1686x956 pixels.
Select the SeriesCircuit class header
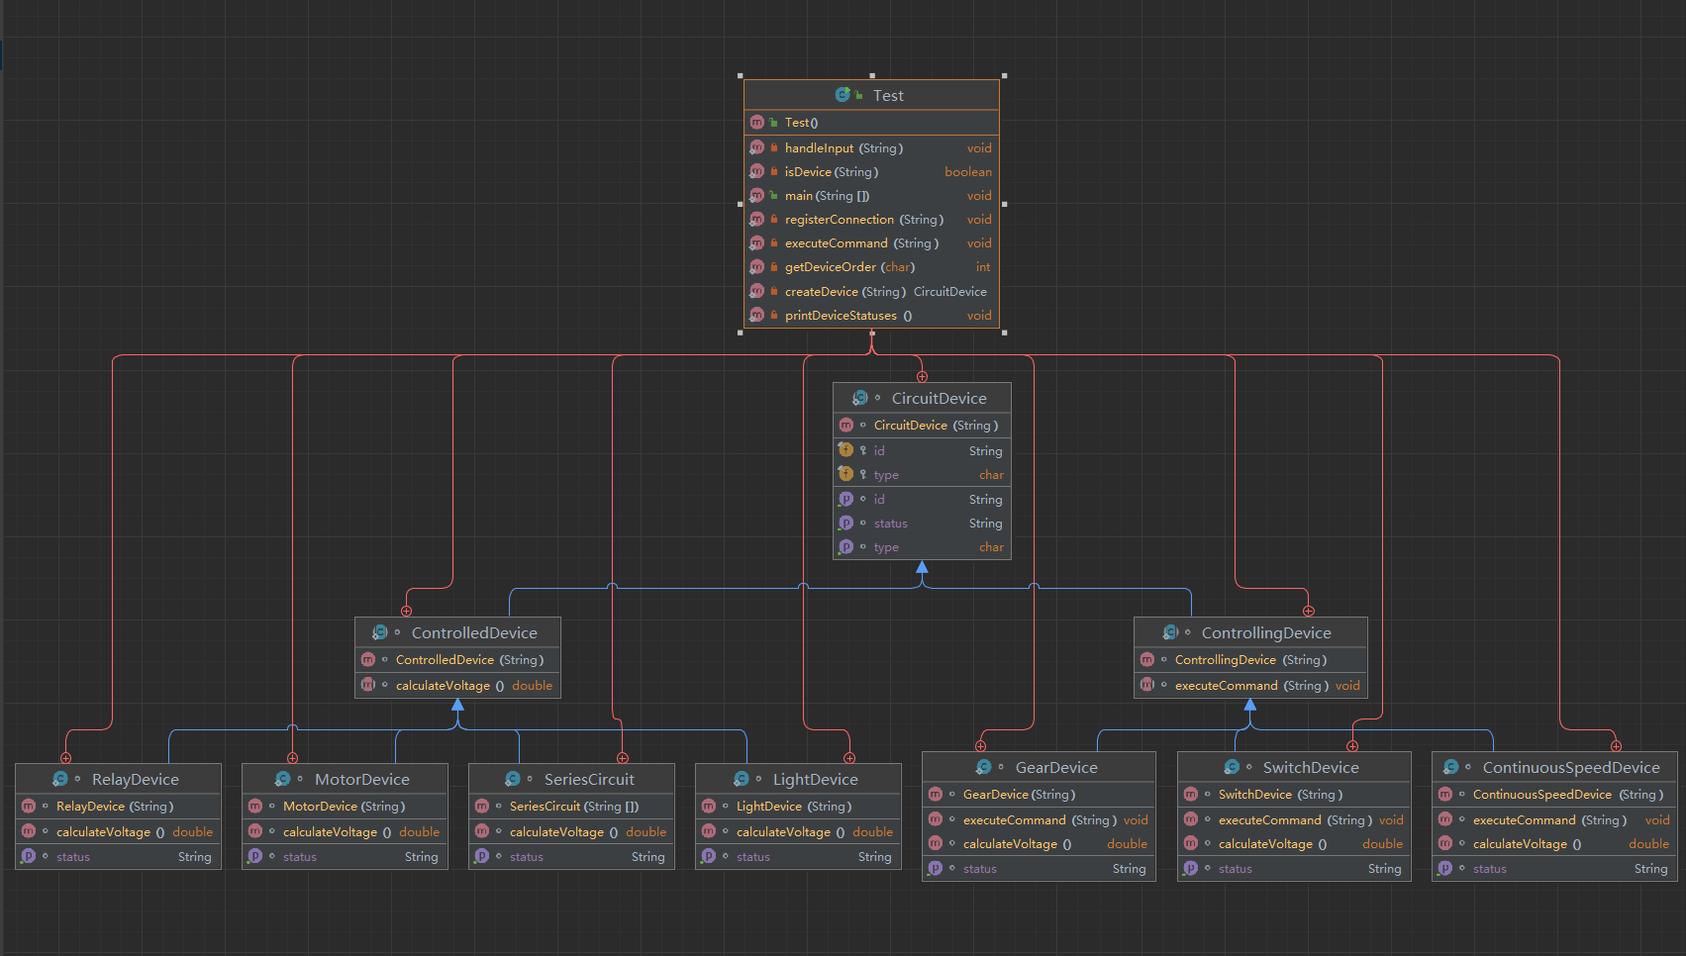tap(571, 779)
